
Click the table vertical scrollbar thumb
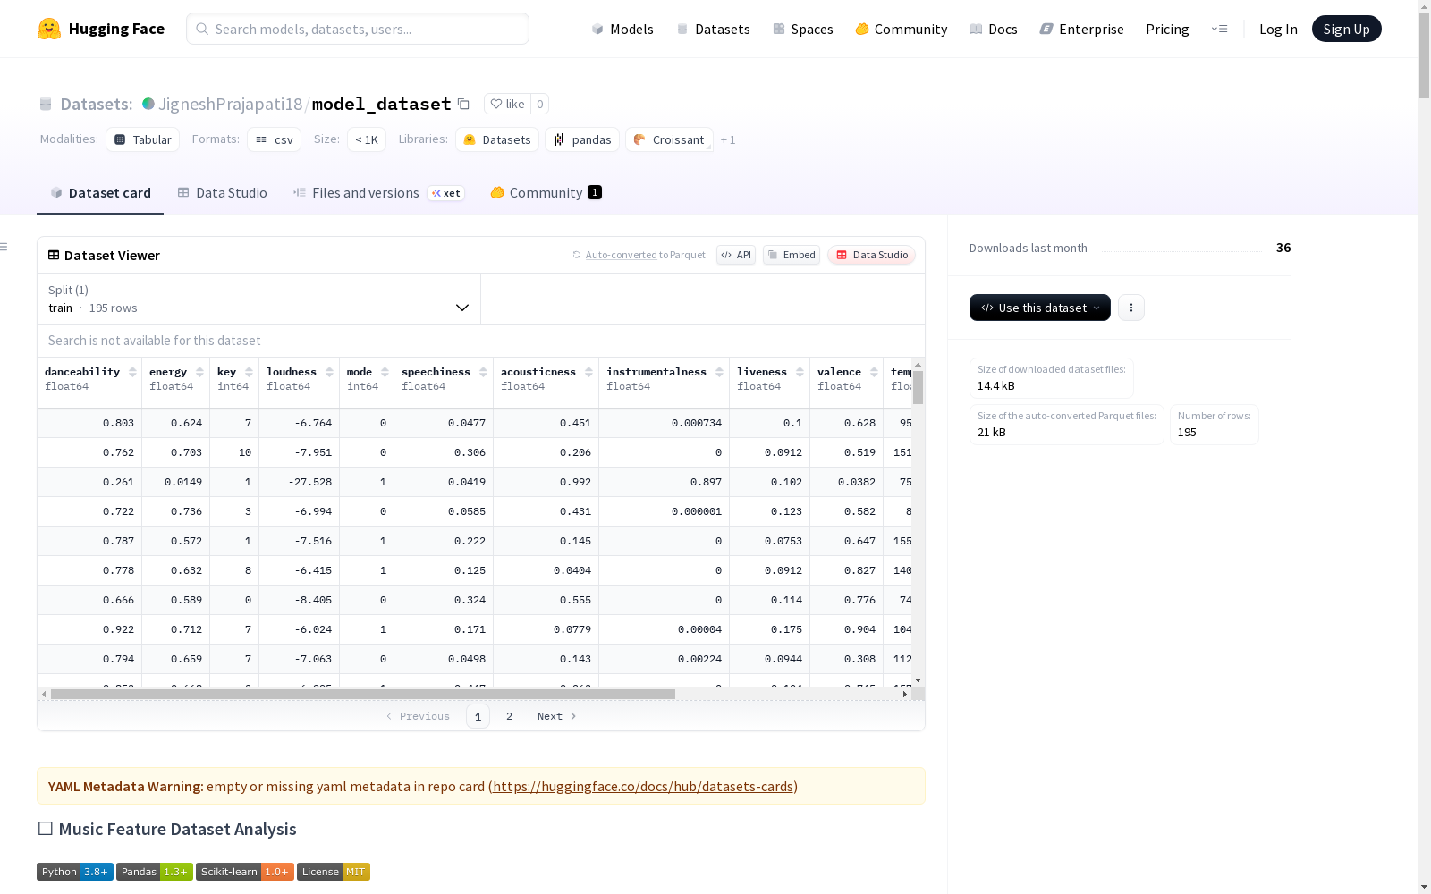tap(918, 388)
